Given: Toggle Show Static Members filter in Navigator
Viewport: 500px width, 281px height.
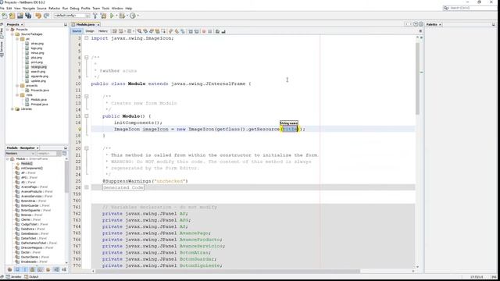Looking at the screenshot, I should 25,269.
